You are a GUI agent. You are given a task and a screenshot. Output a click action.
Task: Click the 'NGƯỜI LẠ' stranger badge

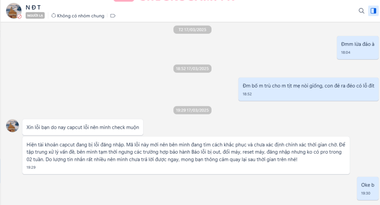pos(35,16)
